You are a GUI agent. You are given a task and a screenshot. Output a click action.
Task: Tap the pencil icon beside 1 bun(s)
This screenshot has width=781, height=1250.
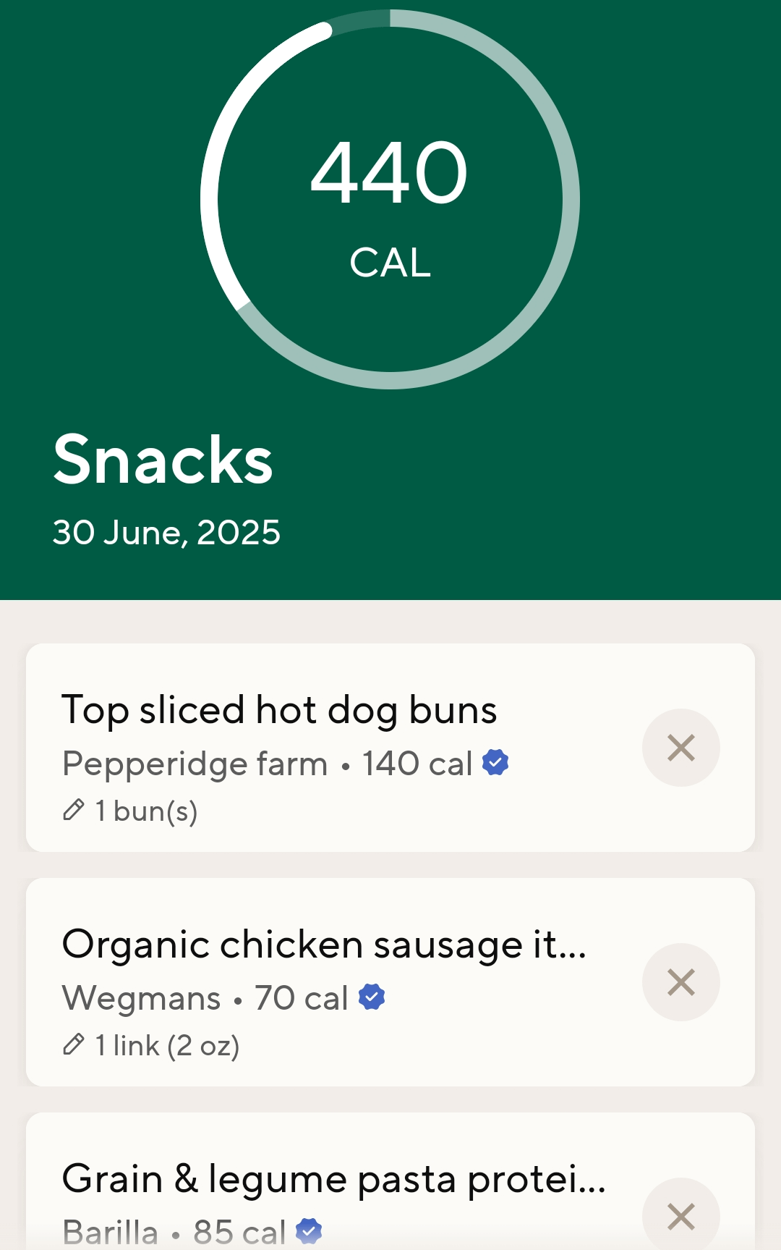coord(74,810)
